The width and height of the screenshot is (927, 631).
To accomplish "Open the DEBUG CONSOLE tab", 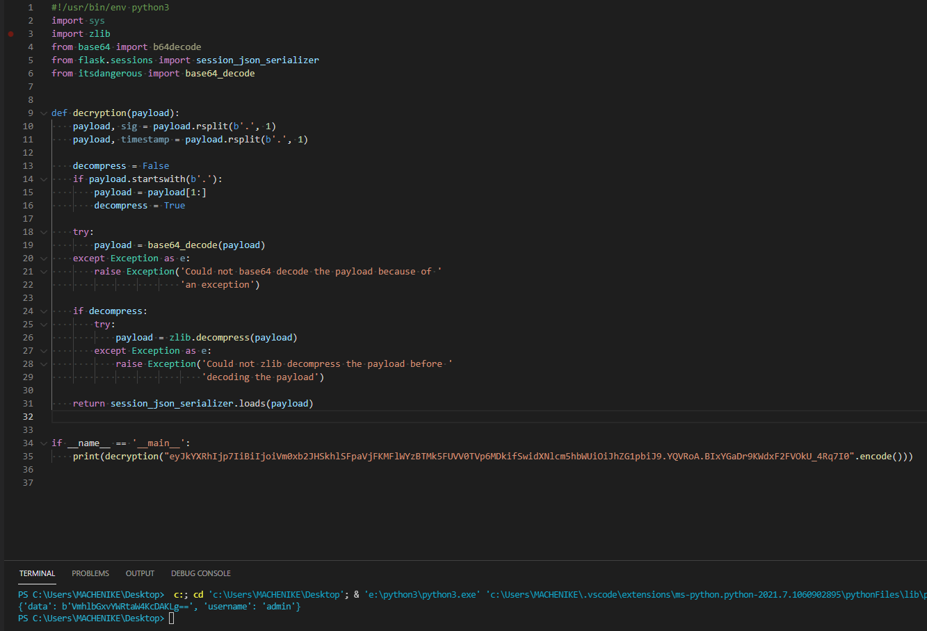I will pos(201,573).
